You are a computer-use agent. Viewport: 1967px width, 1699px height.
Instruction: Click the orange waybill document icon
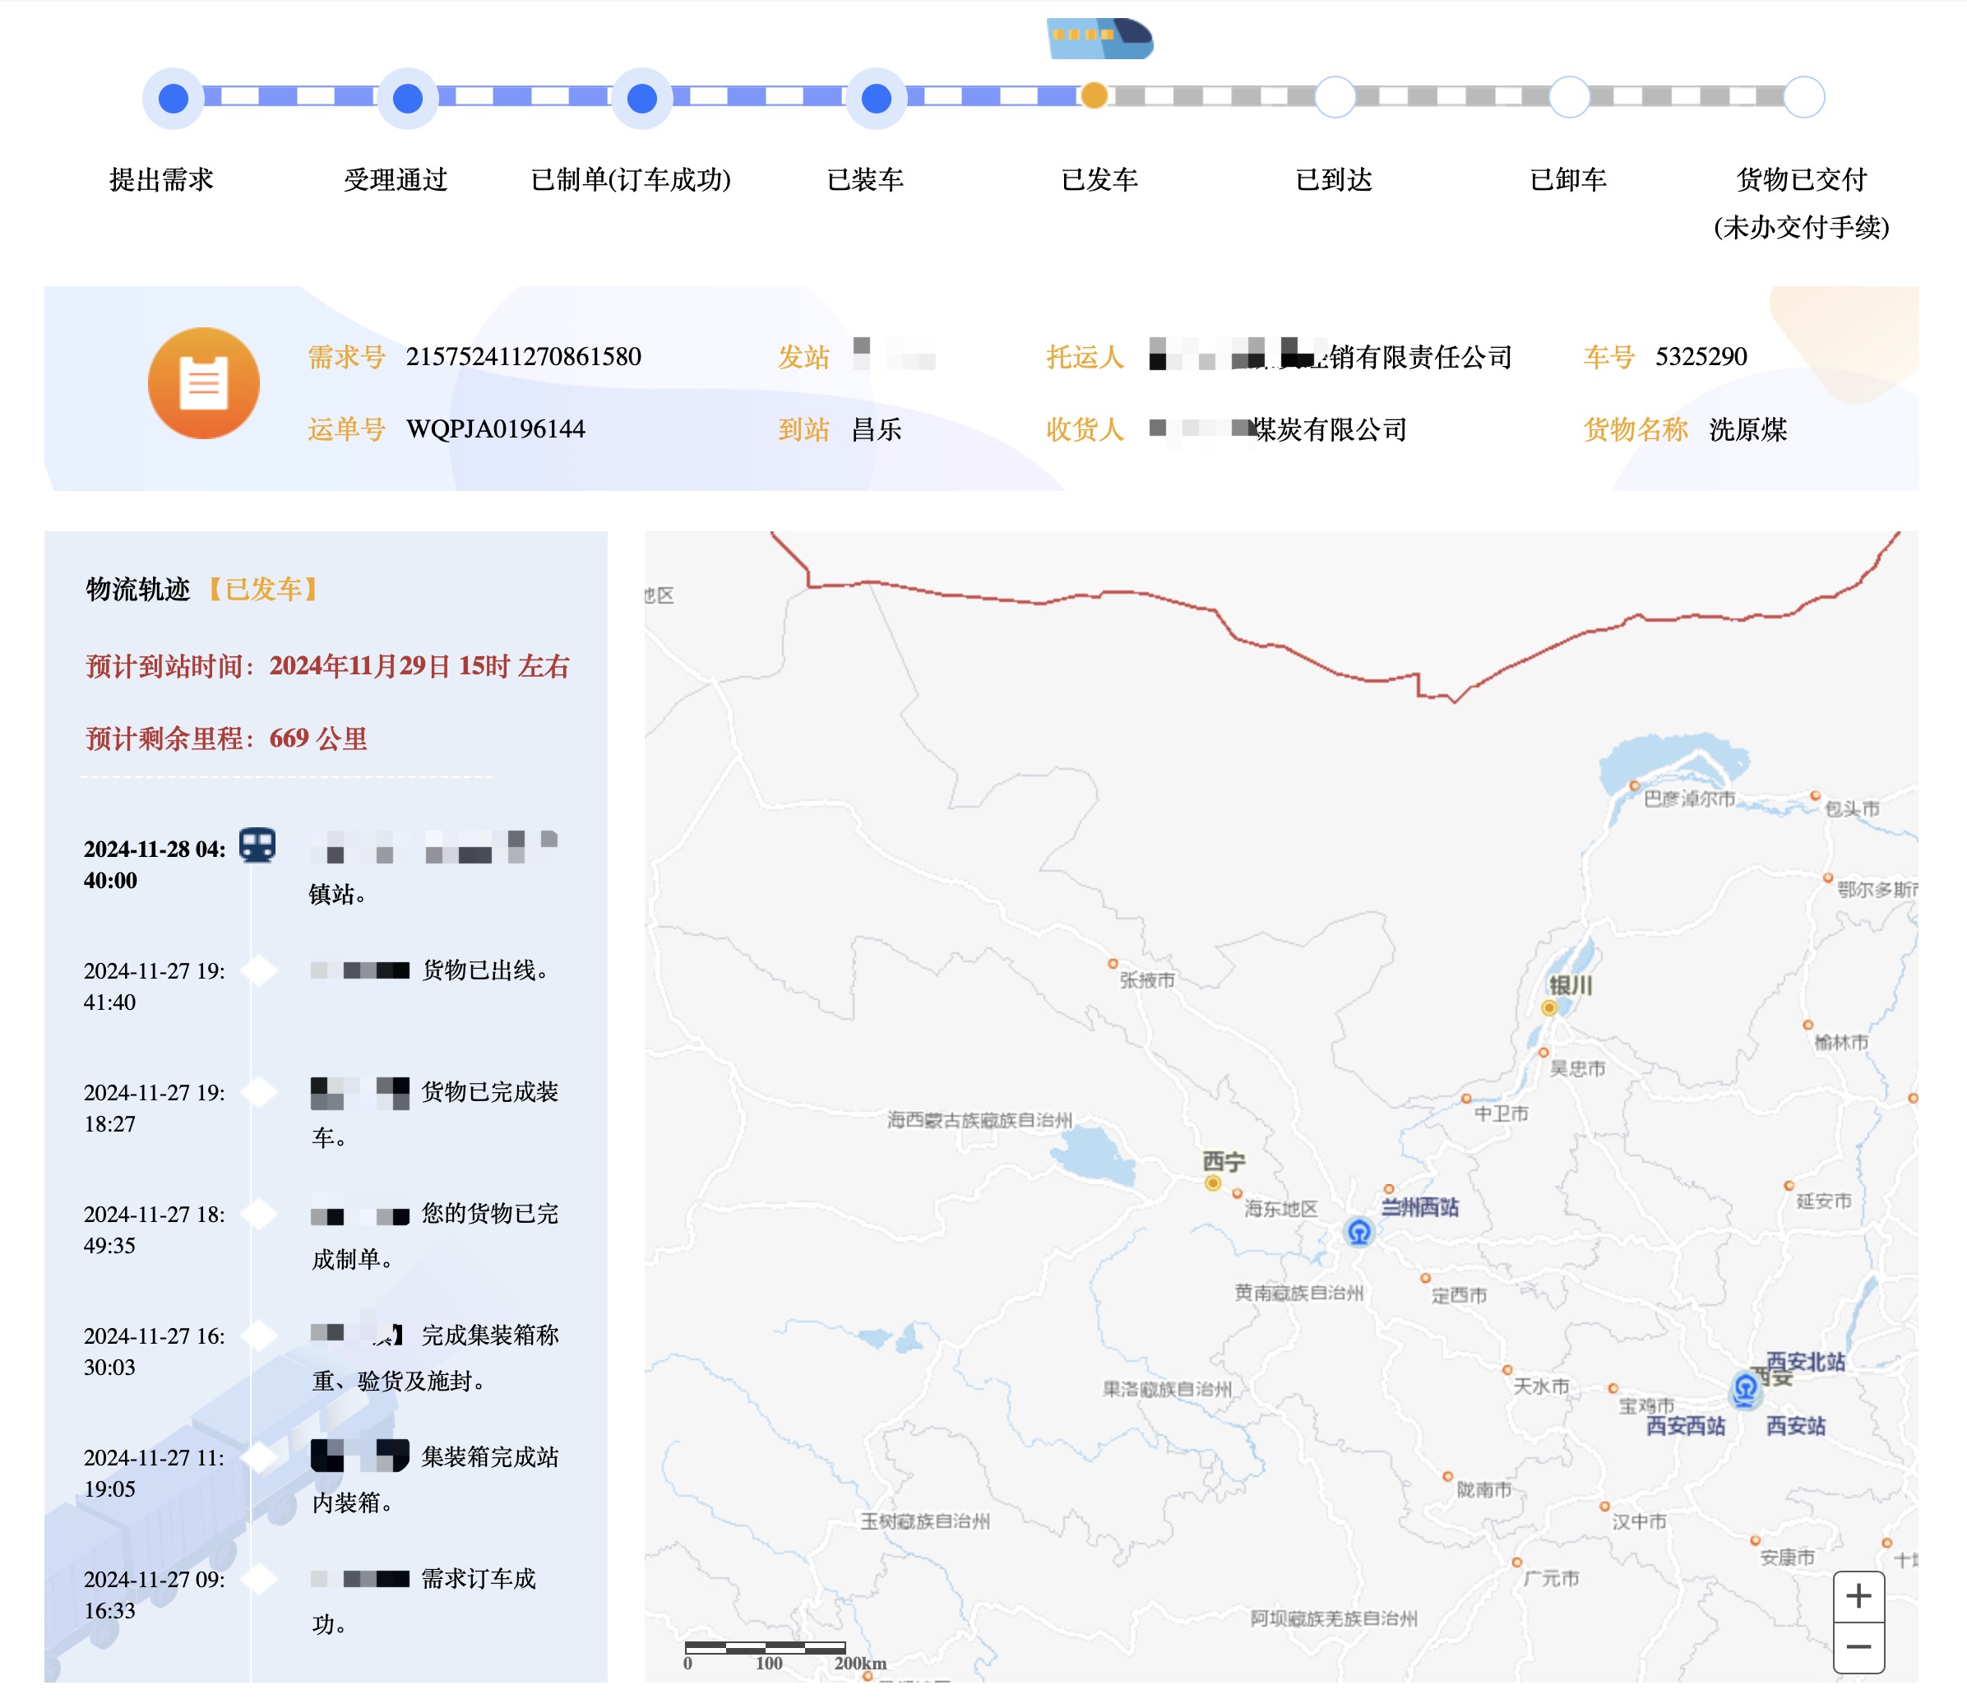(203, 382)
